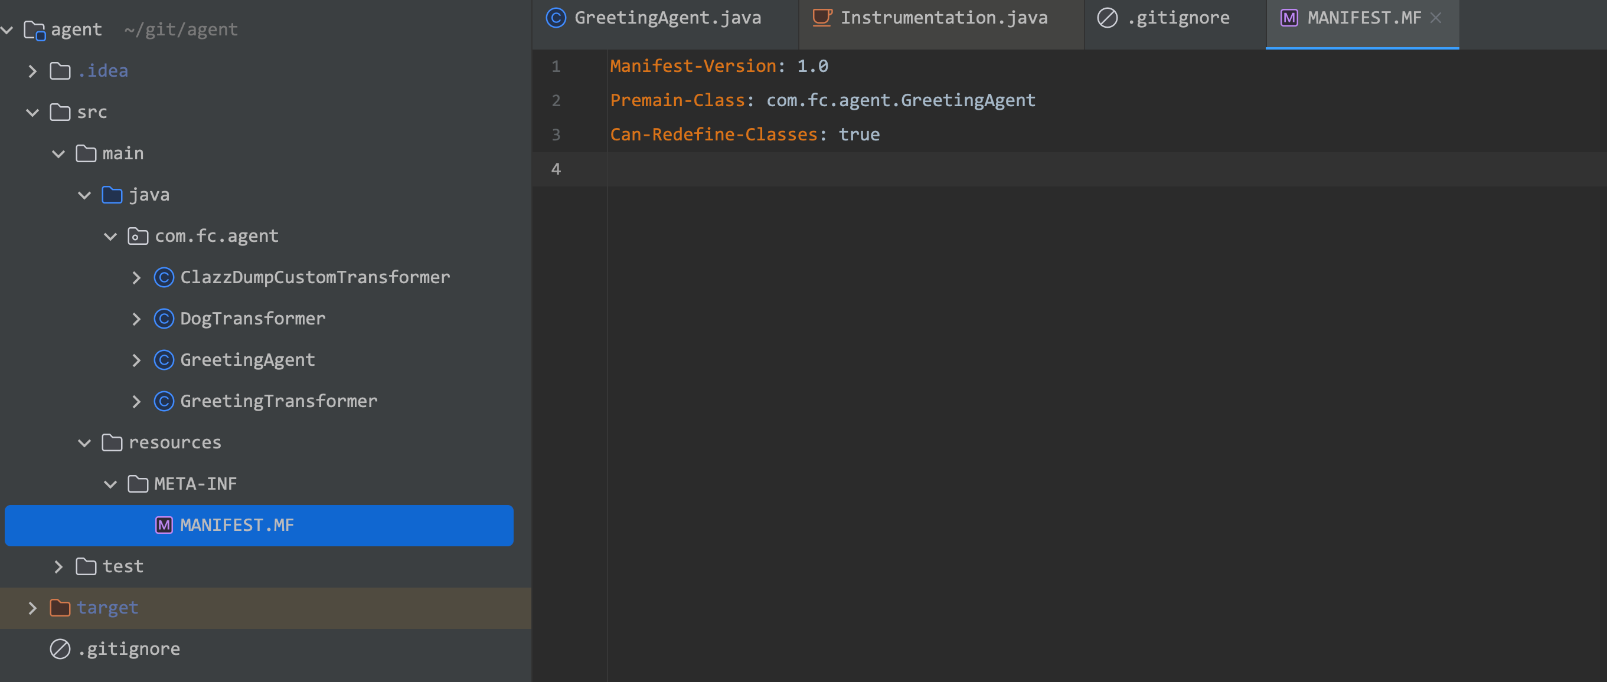Expand the GreetingAgent class node

pos(136,360)
